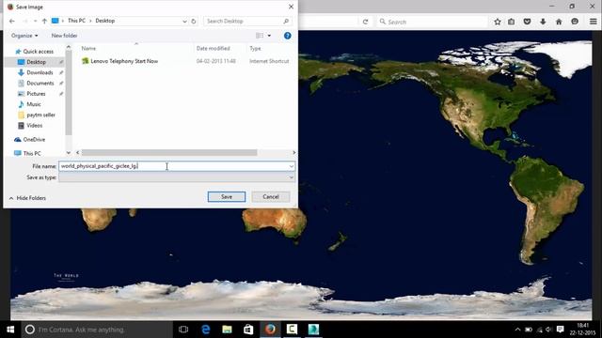This screenshot has width=602, height=338.
Task: Click the Cancel button
Action: point(271,196)
